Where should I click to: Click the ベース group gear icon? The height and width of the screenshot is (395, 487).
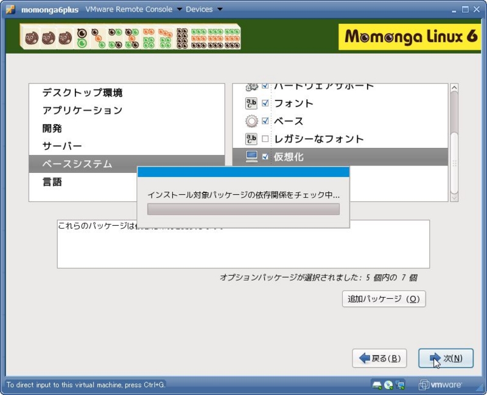pos(251,121)
